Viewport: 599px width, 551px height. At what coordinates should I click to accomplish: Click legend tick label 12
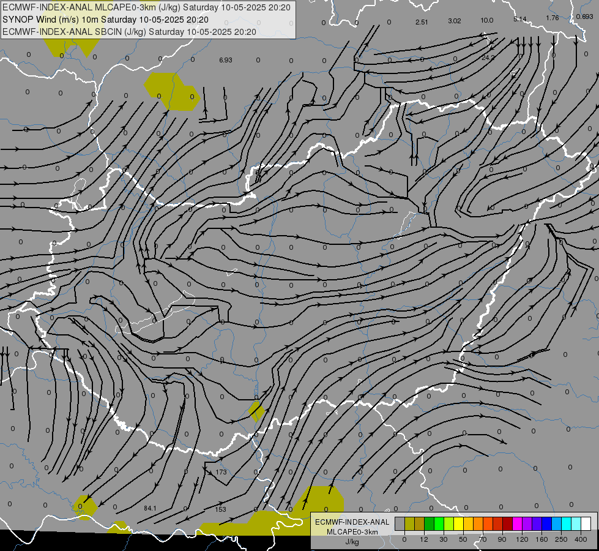coord(424,539)
